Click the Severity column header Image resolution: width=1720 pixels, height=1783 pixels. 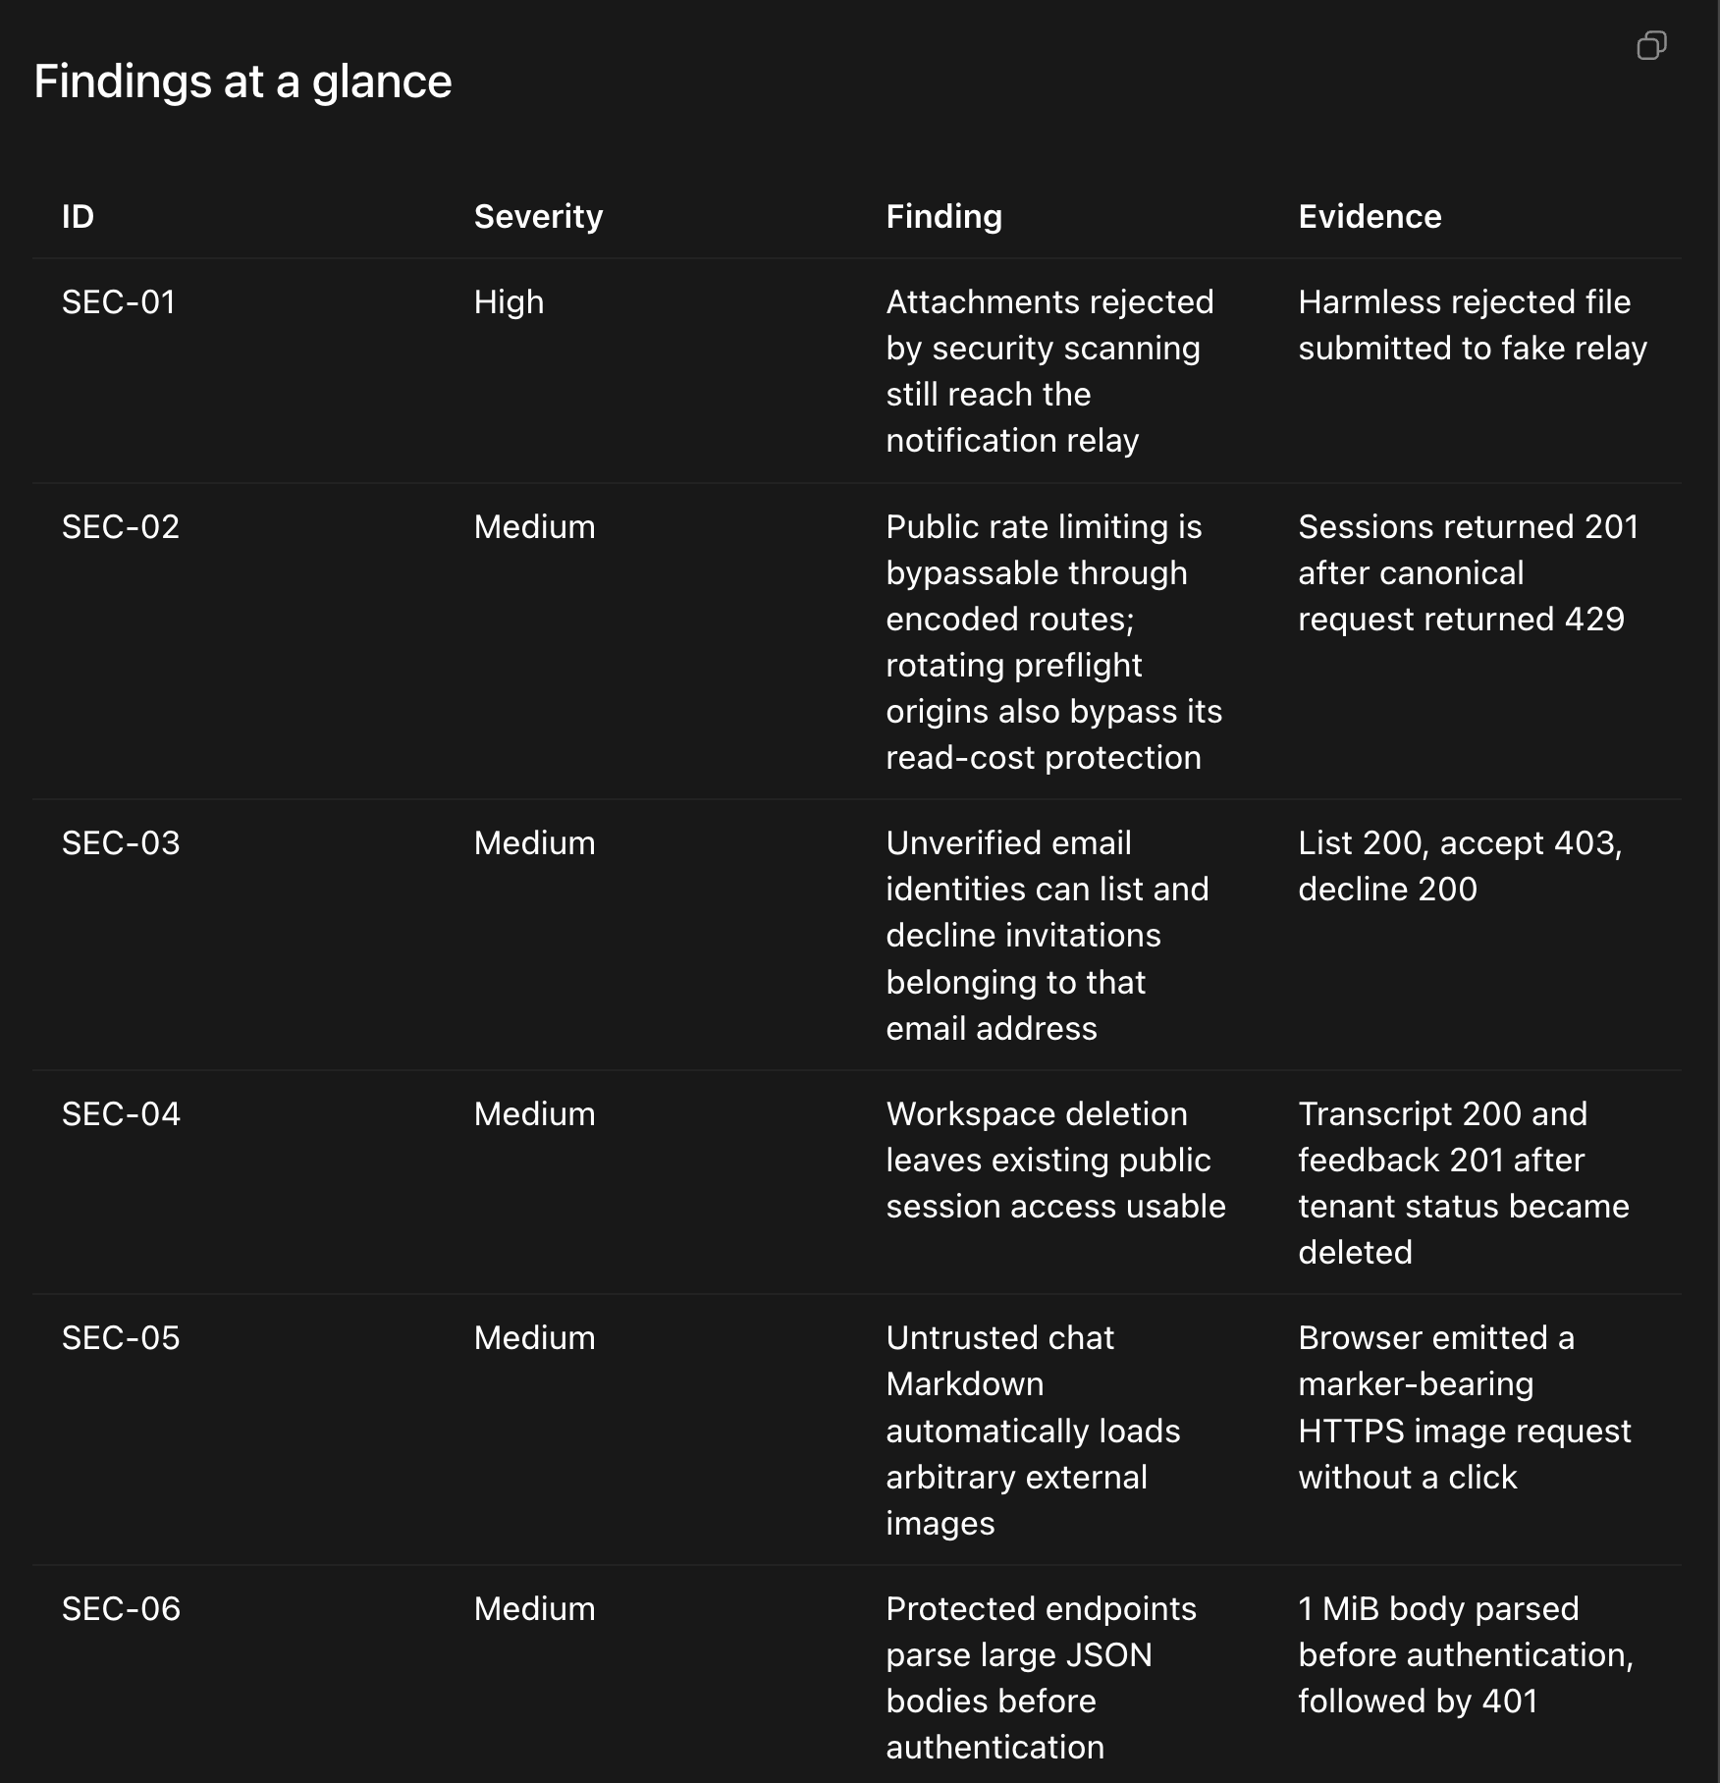[x=538, y=216]
